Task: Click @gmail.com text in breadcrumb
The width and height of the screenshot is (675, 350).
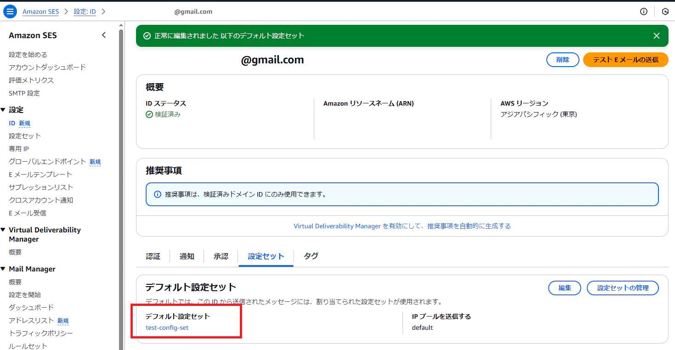Action: pyautogui.click(x=193, y=11)
